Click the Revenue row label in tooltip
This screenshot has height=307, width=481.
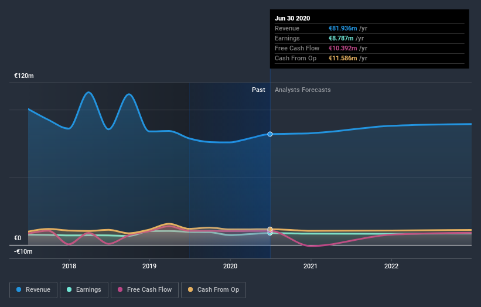287,28
